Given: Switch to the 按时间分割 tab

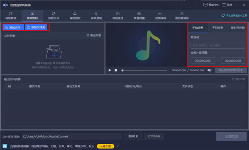Looking at the screenshot, I should [237, 28].
